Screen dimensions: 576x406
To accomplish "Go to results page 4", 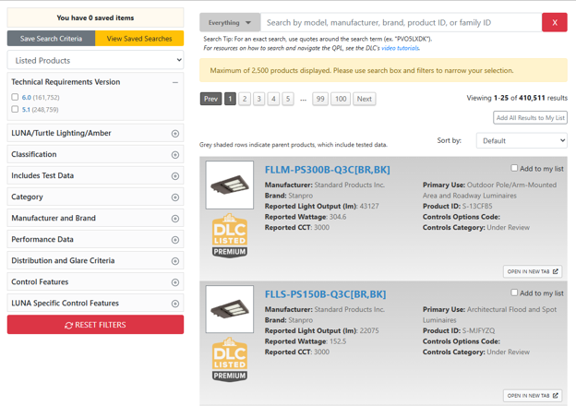I will (x=273, y=99).
